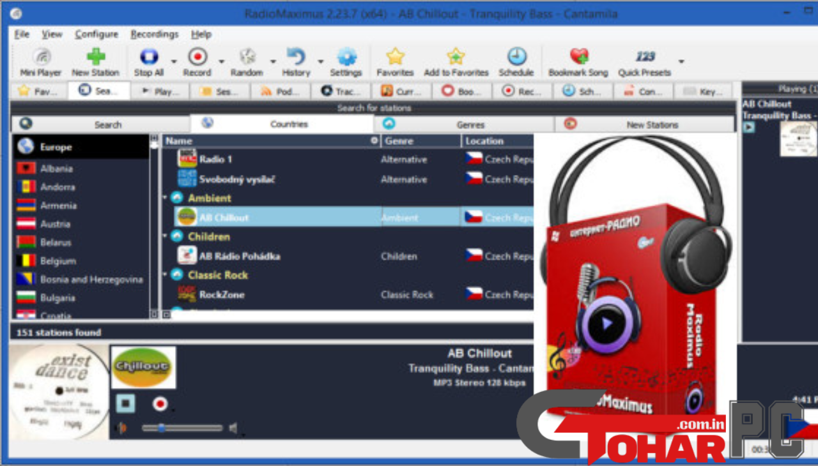Select Andorra in the country list
818x466 pixels.
tap(81, 187)
